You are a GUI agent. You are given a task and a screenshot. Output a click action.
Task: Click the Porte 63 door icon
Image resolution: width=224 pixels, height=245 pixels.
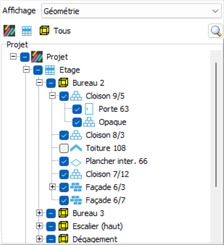[x=89, y=109]
